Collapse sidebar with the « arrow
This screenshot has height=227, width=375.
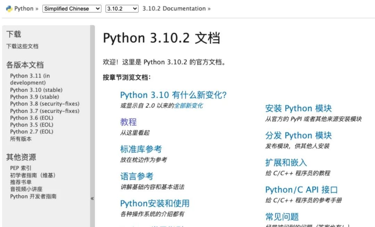pos(92,198)
